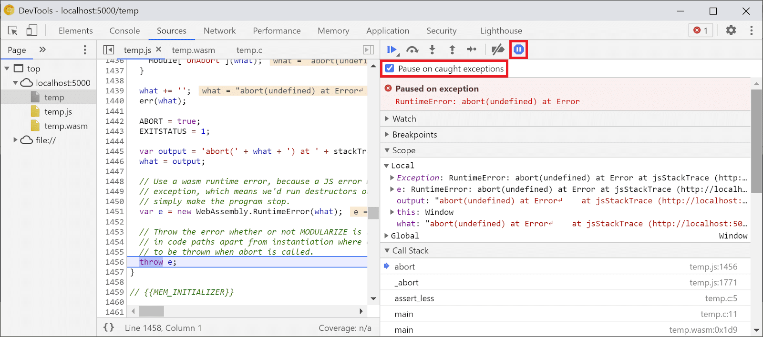Pretty-print the source with braces icon
The image size is (763, 337).
tap(109, 327)
